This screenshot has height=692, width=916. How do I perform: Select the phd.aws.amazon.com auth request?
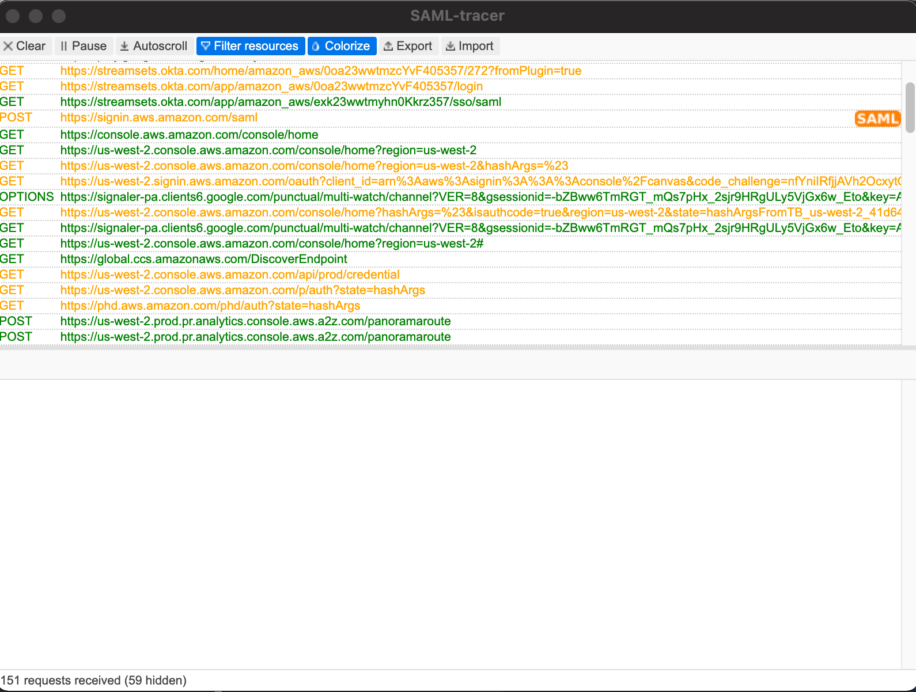[451, 306]
